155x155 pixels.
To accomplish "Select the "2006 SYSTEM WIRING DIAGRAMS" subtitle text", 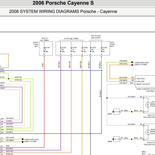I will pos(44,11).
